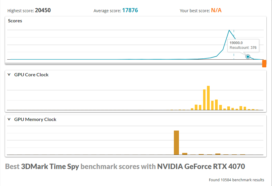Click the Resultcount: 376 tooltip text
The image size is (272, 186).
(x=243, y=48)
